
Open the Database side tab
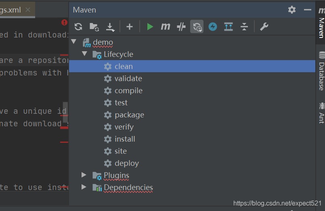click(321, 71)
